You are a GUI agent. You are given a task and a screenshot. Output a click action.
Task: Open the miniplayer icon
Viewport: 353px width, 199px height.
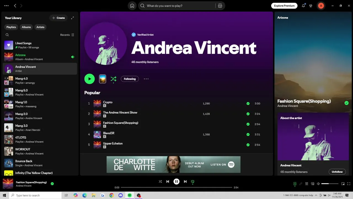click(x=343, y=184)
